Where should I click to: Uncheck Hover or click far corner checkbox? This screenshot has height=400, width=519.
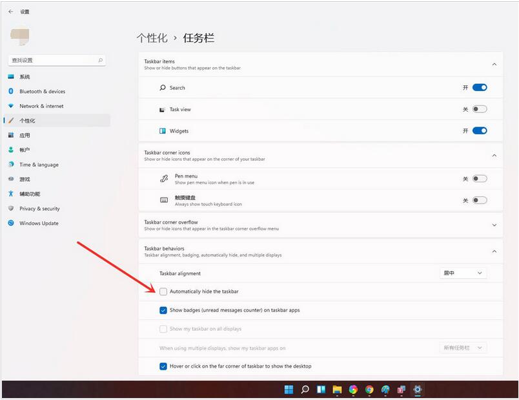[x=163, y=366]
